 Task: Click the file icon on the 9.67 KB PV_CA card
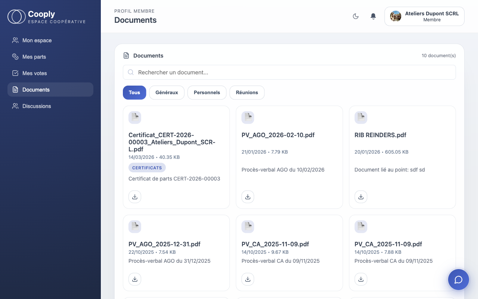[248, 226]
